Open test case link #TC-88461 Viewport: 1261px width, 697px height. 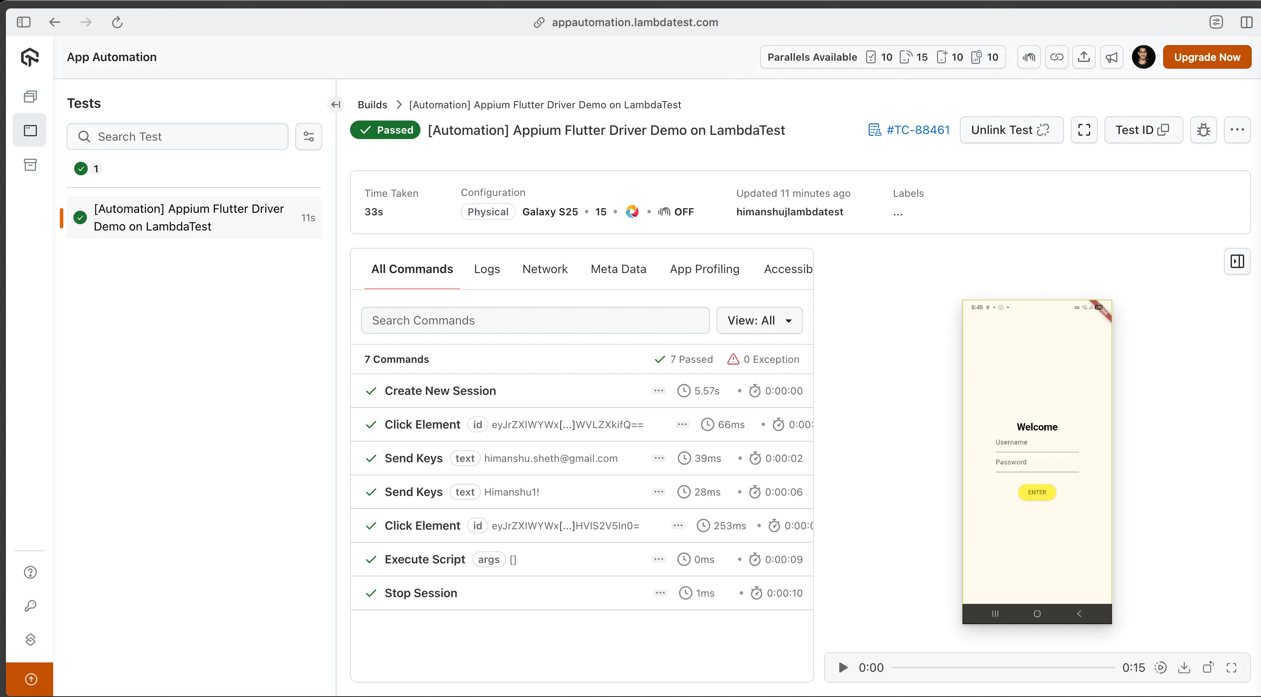point(908,130)
